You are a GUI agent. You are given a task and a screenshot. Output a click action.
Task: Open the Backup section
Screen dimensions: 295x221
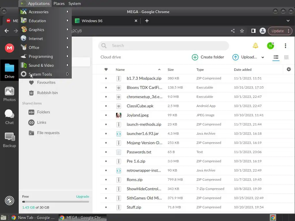click(x=10, y=140)
